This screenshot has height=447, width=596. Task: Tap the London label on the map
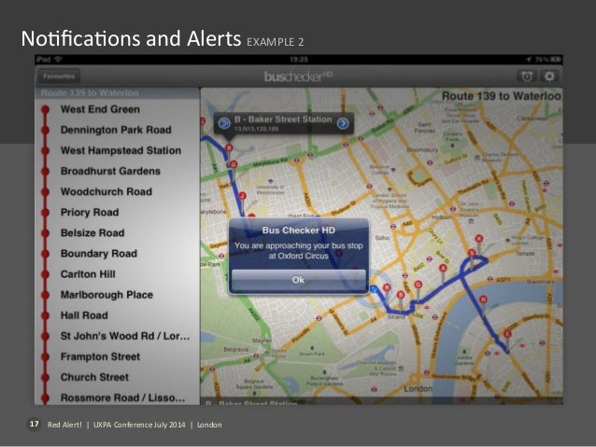[x=419, y=388]
